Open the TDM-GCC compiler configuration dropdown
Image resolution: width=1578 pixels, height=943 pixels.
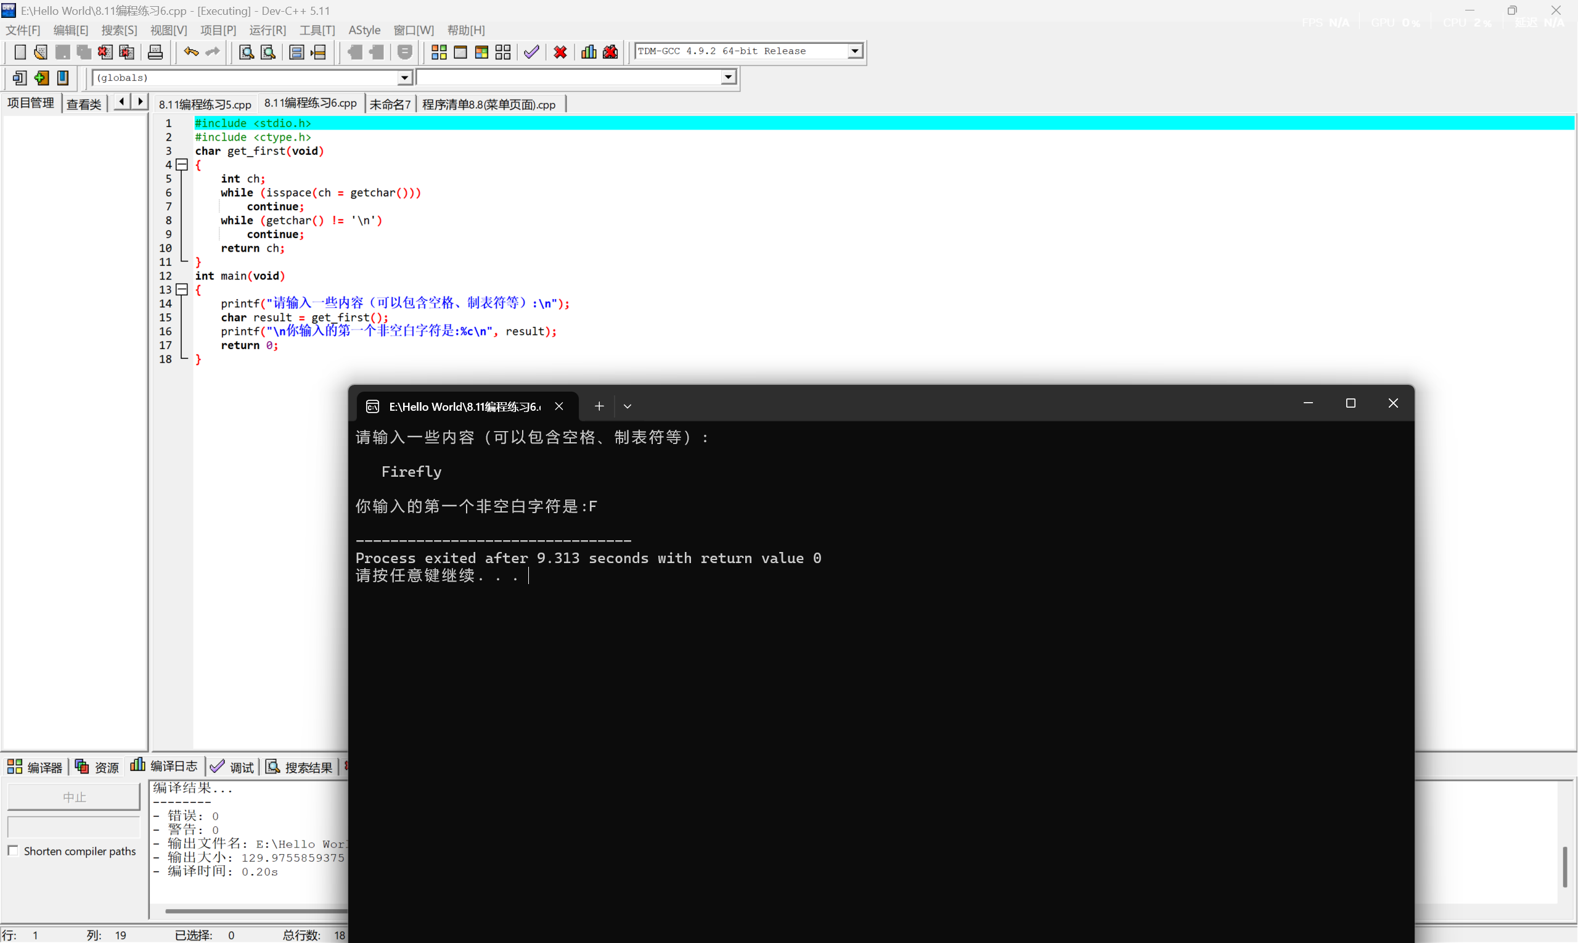click(855, 51)
